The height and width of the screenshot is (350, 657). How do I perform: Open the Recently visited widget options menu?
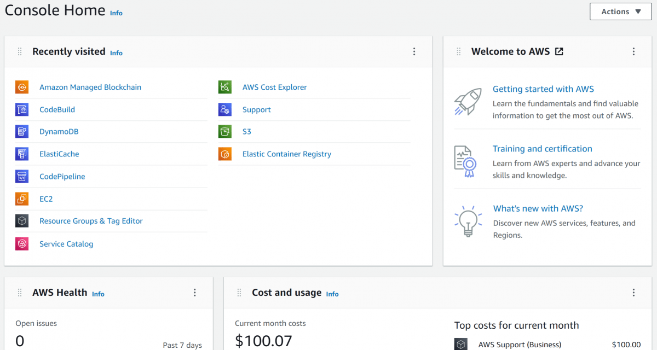click(x=414, y=51)
